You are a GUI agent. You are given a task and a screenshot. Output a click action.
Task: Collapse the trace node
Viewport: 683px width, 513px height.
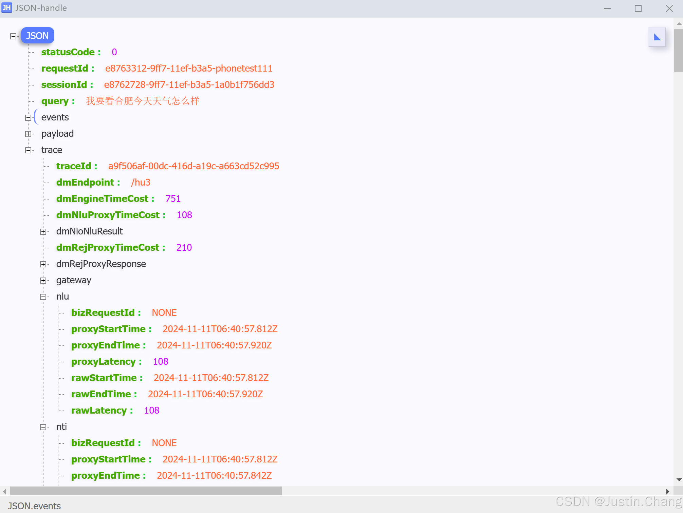(x=28, y=150)
